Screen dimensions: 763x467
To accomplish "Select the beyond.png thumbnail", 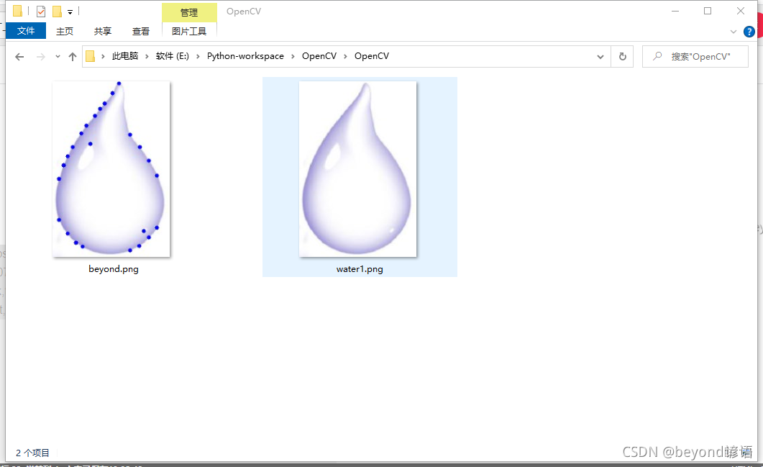I will pos(111,168).
